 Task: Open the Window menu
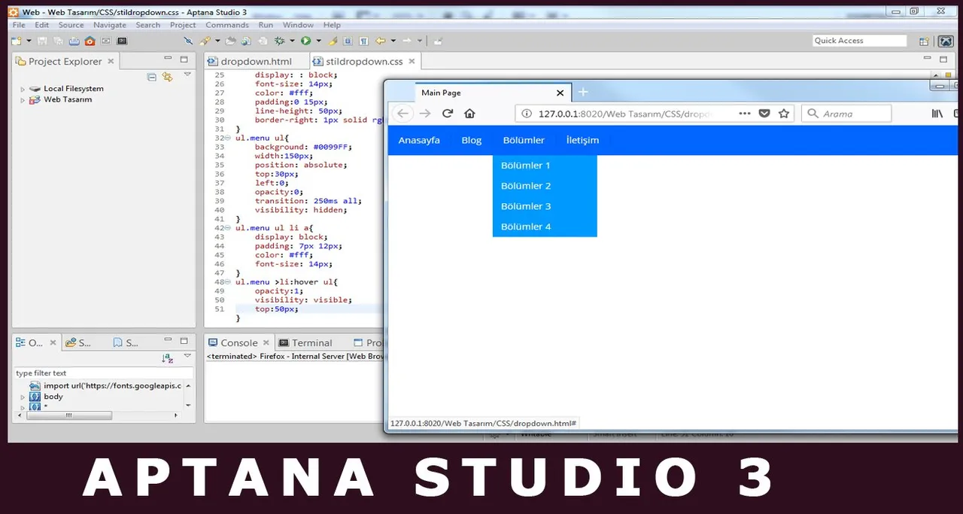298,25
